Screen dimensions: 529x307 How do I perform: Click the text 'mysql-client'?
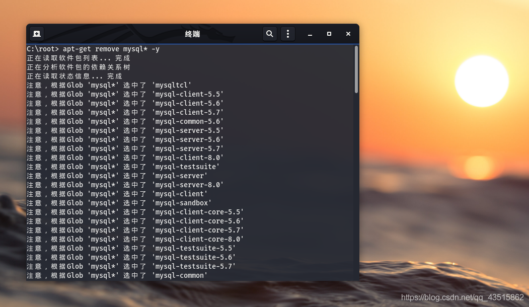coord(180,194)
